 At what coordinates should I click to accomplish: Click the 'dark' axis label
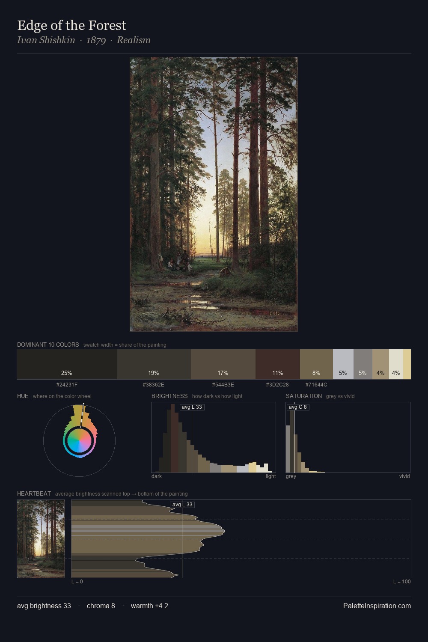(x=157, y=476)
